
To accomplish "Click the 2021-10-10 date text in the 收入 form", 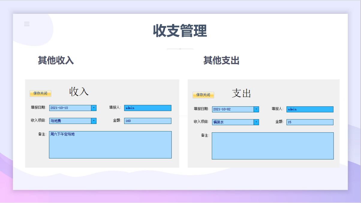I will pos(59,108).
